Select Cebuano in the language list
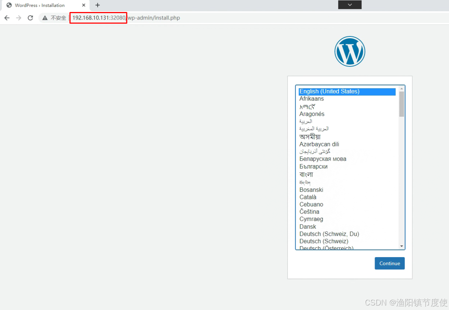This screenshot has height=310, width=449. click(x=347, y=205)
